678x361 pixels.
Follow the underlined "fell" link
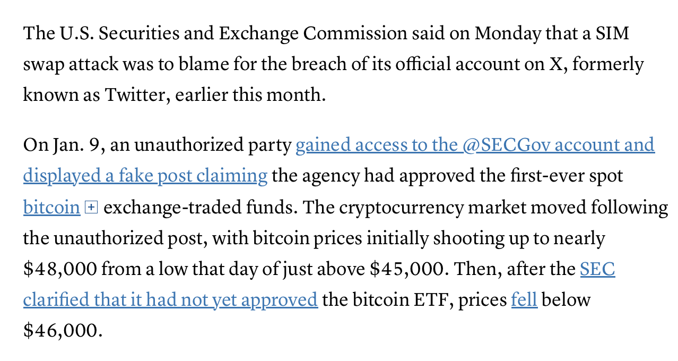tap(524, 300)
